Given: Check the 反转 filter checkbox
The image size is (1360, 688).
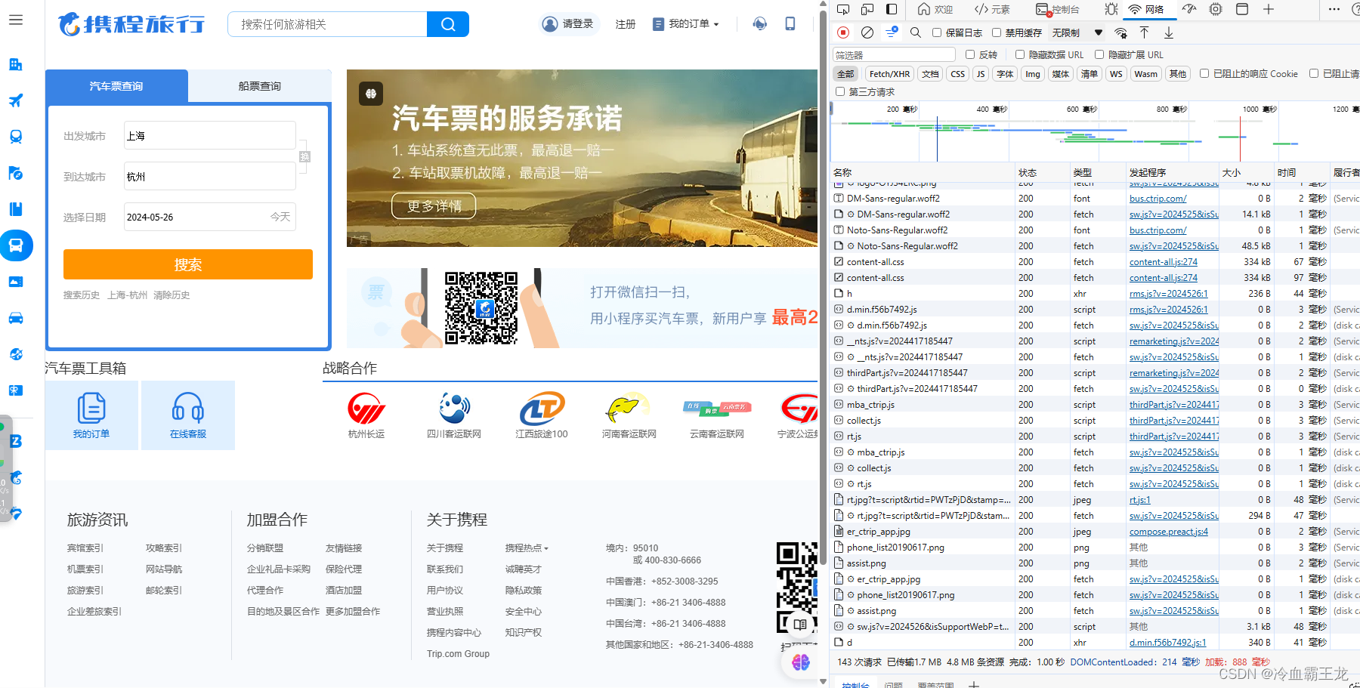Looking at the screenshot, I should point(970,54).
